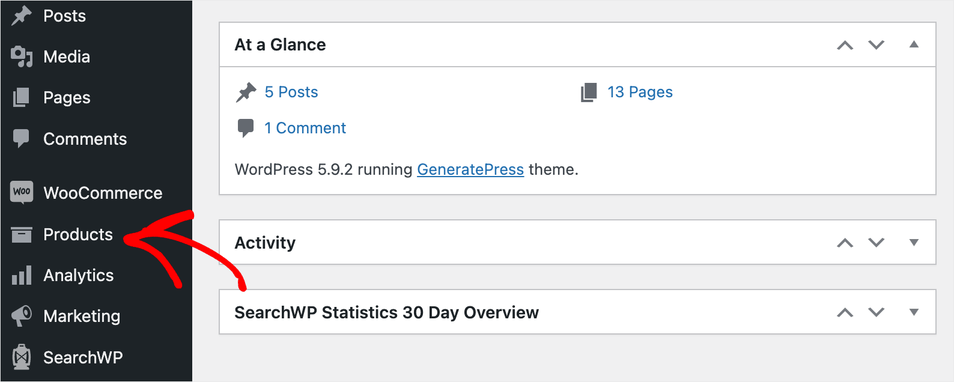Click the Comments speech bubble icon in sidebar
Viewport: 954px width, 382px height.
click(21, 139)
